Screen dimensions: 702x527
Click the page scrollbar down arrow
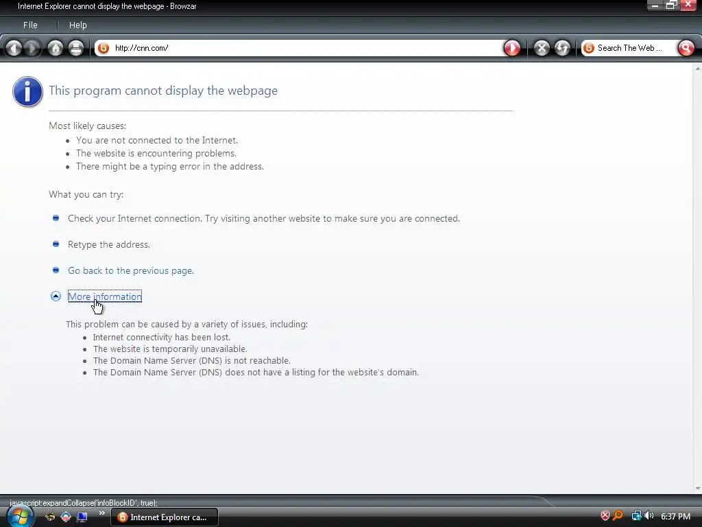point(697,488)
